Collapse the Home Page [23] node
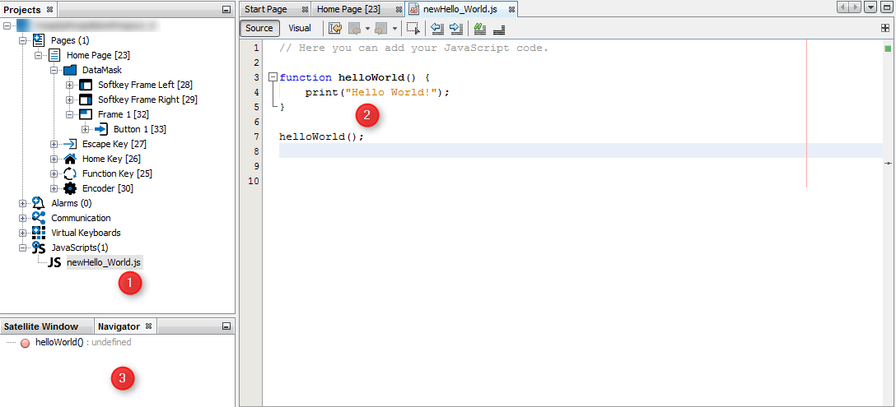896x407 pixels. [38, 55]
